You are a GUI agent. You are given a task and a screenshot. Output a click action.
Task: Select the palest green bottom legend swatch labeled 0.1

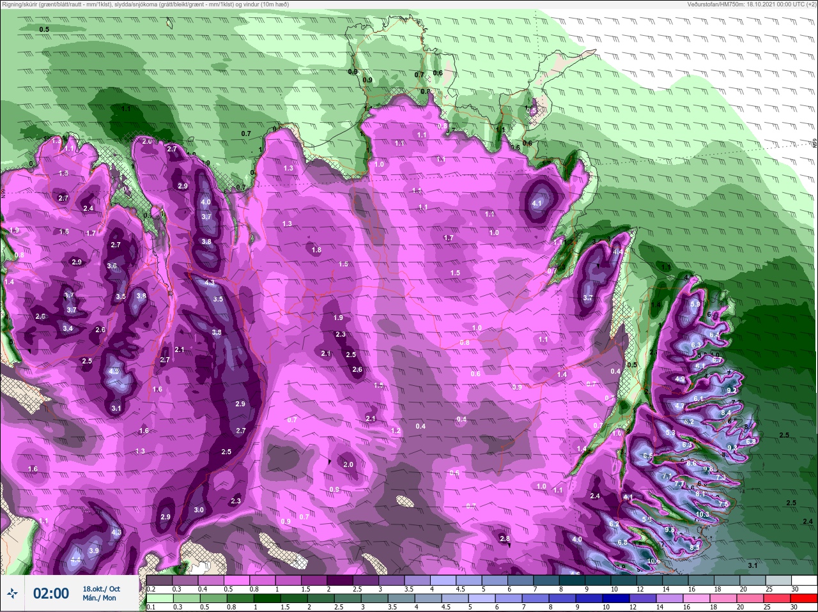[159, 599]
